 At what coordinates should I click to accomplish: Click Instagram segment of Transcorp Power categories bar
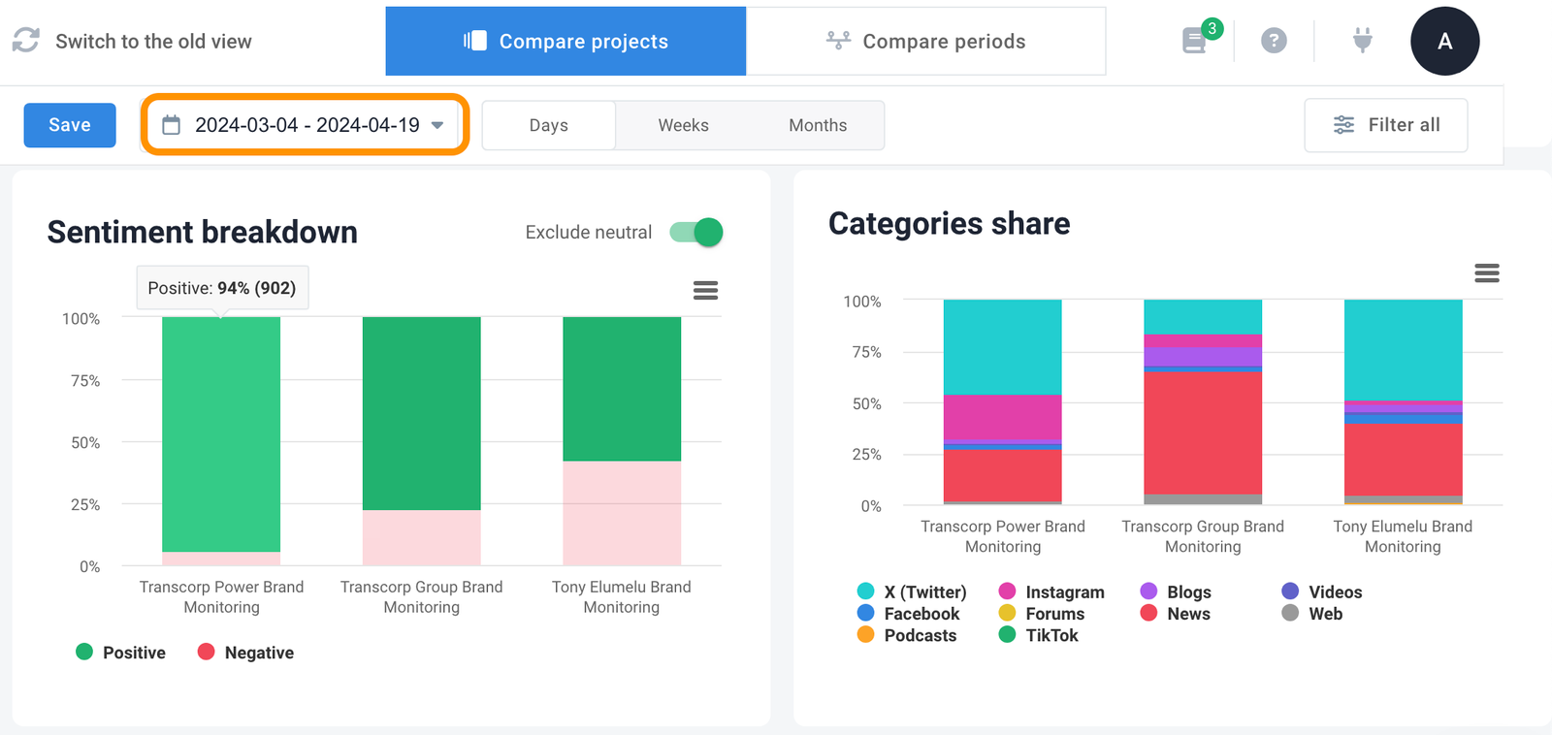1003,418
